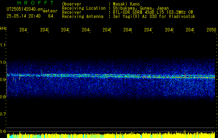Click the 1.1 frequency axis label
Screen dimensions: 218x138
click(3, 45)
